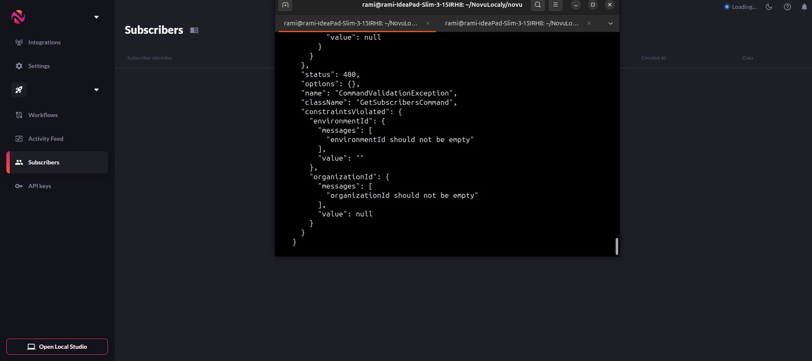Viewport: 812px width, 361px height.
Task: Click the "options": {} line in terminal
Action: pos(330,84)
